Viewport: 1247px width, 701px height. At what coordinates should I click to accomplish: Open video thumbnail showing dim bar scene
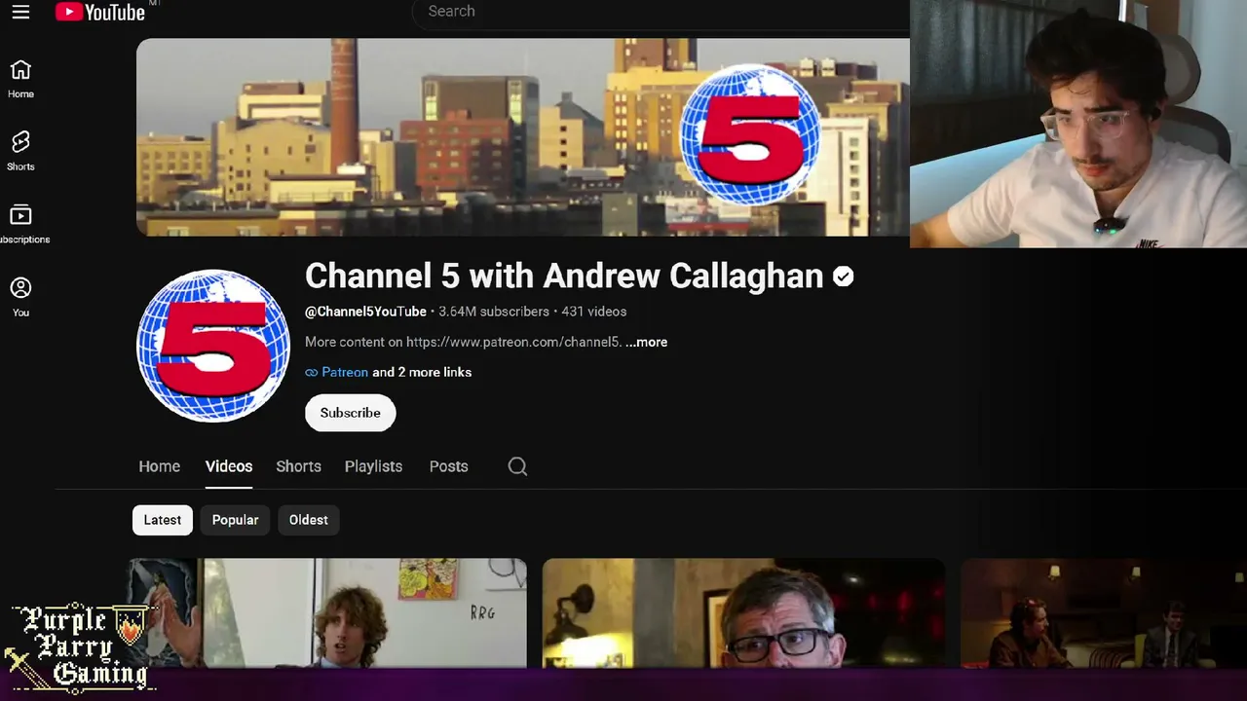point(1104,612)
